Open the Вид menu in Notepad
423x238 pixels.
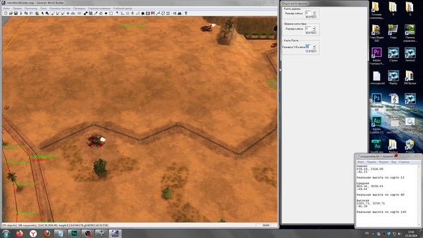394,162
